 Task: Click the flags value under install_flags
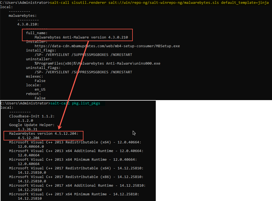[83, 55]
